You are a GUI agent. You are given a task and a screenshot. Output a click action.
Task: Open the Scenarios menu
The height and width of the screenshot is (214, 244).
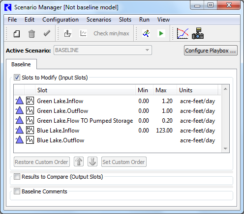[x=99, y=20]
